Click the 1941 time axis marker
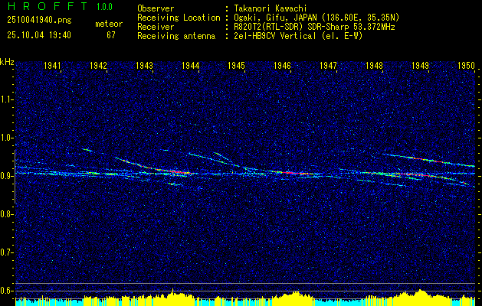Image resolution: width=482 pixels, height=306 pixels. pos(53,65)
